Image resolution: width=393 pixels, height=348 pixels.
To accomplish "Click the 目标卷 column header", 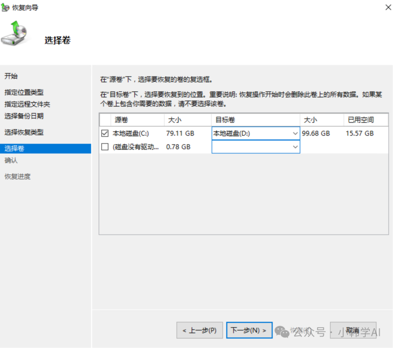I will [225, 120].
